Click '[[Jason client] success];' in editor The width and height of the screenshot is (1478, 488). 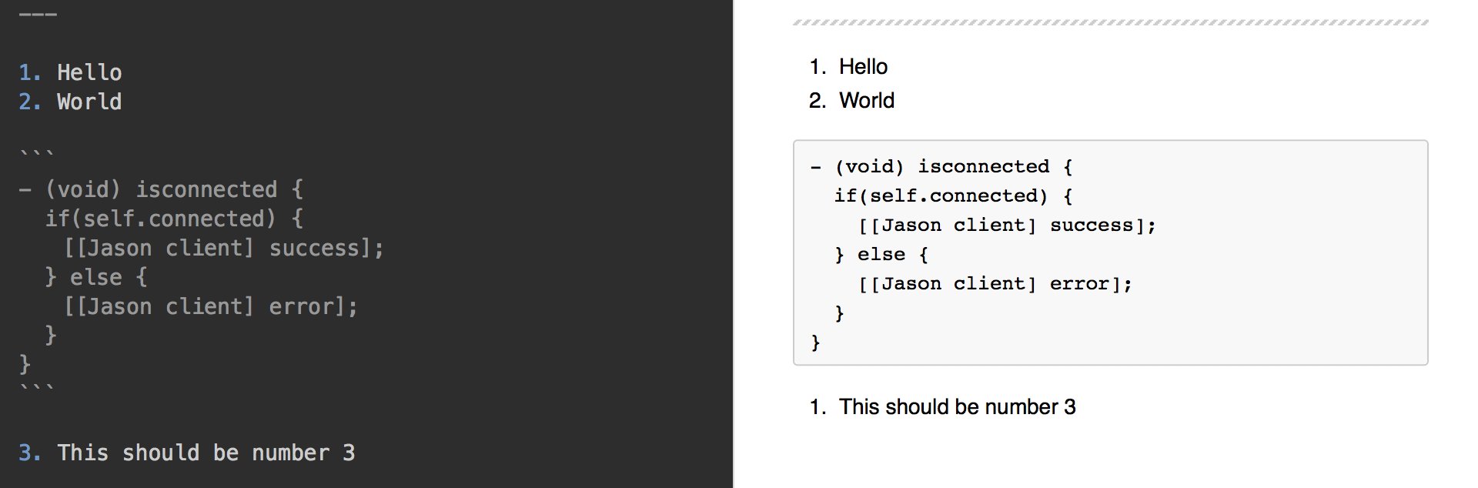click(224, 248)
